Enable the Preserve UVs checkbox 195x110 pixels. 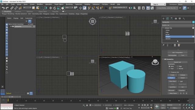click(x=170, y=72)
